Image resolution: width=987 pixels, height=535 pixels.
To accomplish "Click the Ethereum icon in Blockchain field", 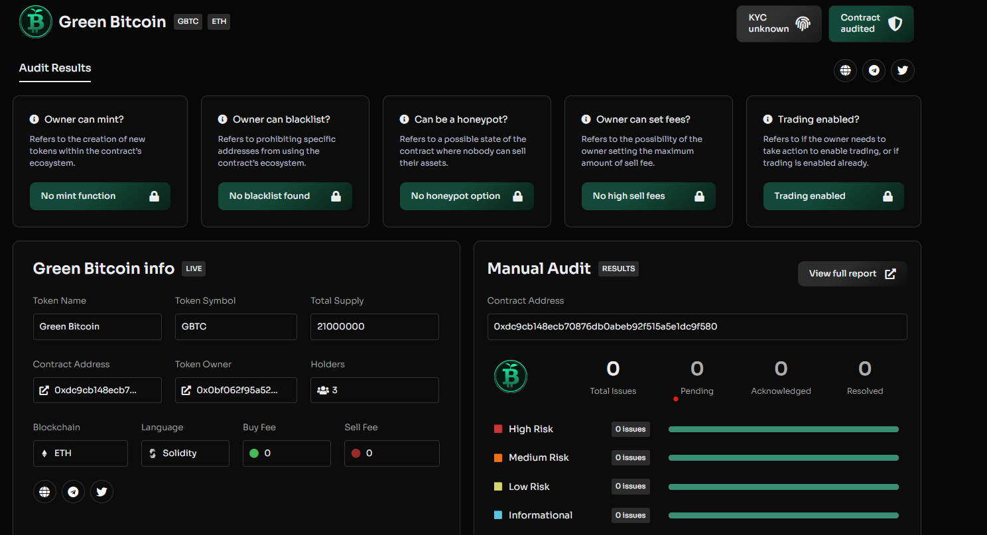I will 45,453.
